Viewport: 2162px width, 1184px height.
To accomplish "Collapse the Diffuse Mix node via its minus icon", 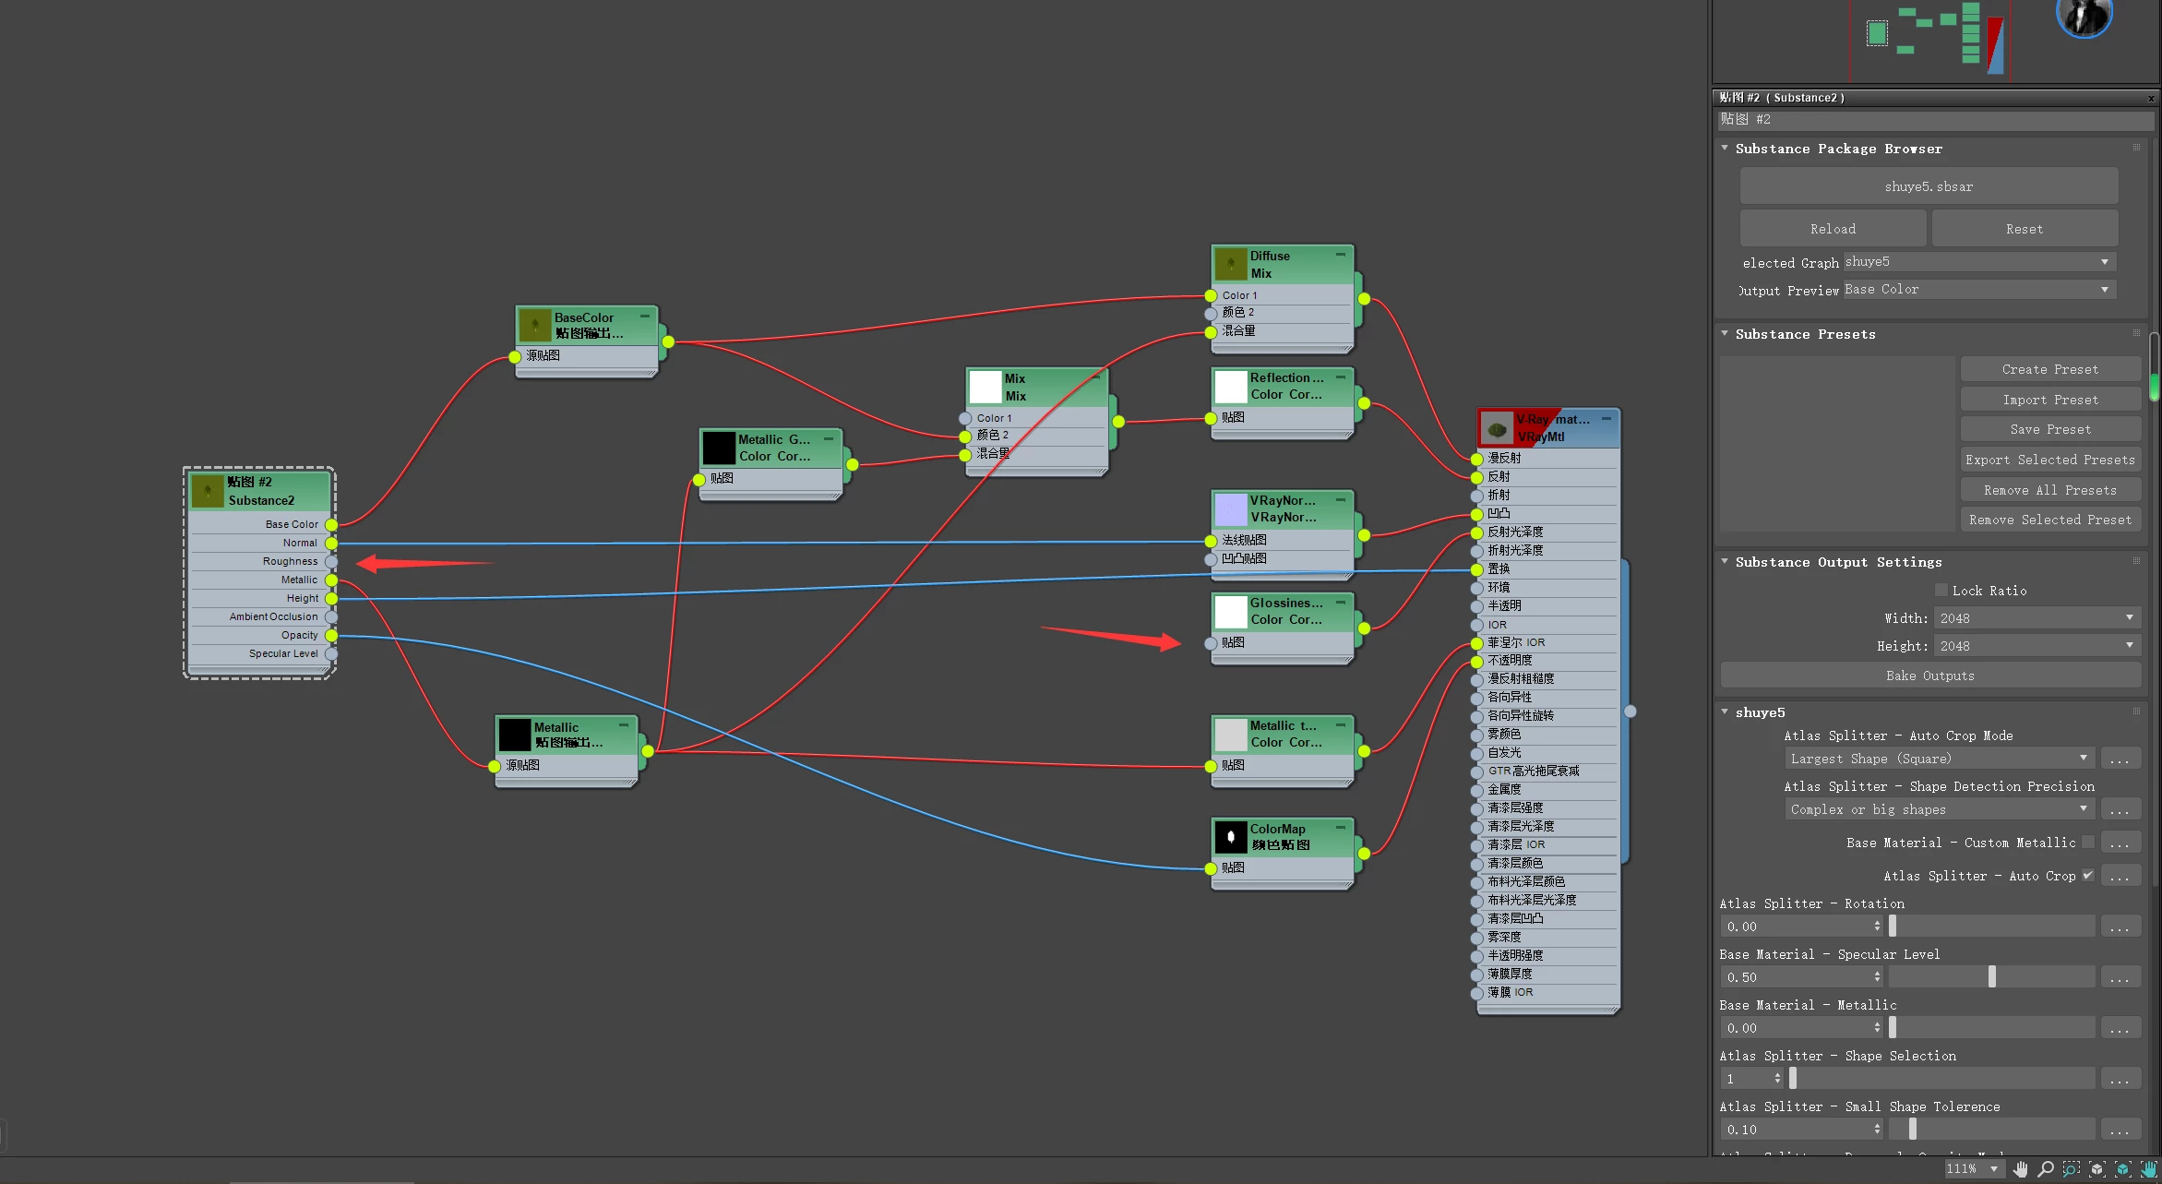I will point(1341,255).
